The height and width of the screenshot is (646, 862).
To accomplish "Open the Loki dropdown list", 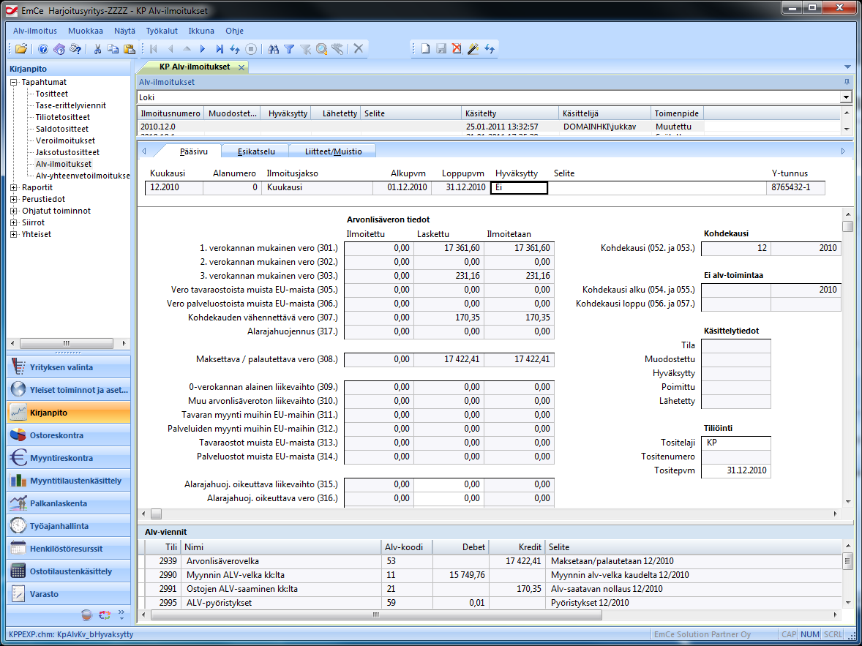I will pos(846,97).
